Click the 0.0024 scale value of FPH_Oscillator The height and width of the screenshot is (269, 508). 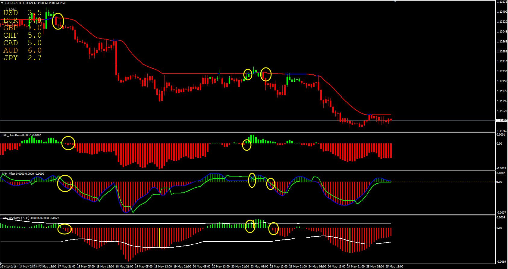(x=500, y=217)
